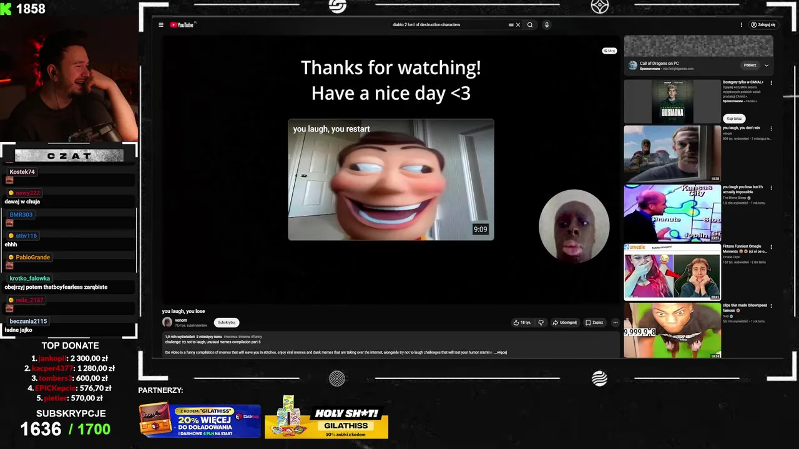The height and width of the screenshot is (449, 799).
Task: Click chat username krotko_falowka
Action: coord(29,278)
